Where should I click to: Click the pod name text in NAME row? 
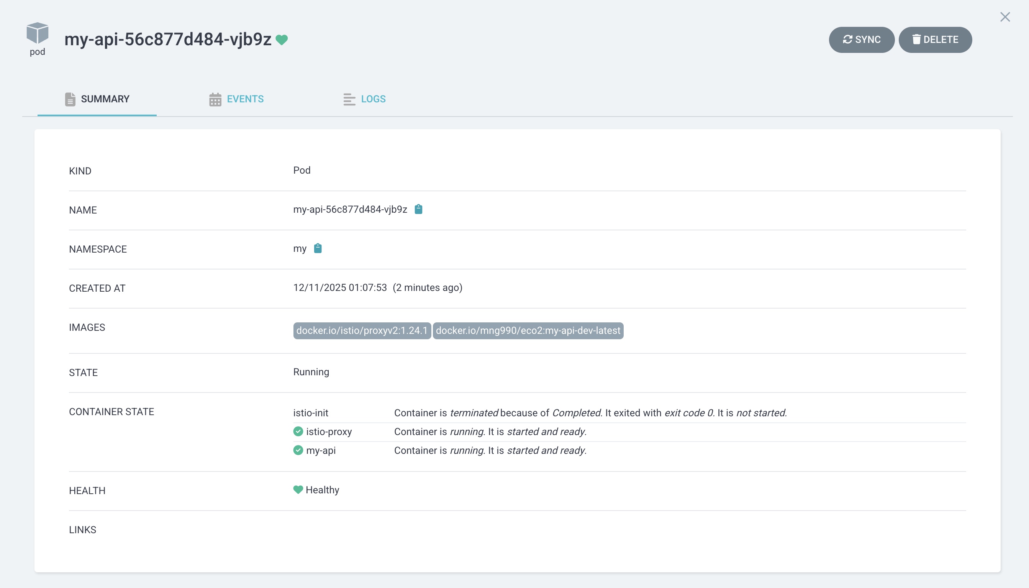(x=350, y=209)
